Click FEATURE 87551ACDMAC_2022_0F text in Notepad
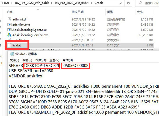Image resolution: width=159 pixels, height=116 pixels. (41, 86)
